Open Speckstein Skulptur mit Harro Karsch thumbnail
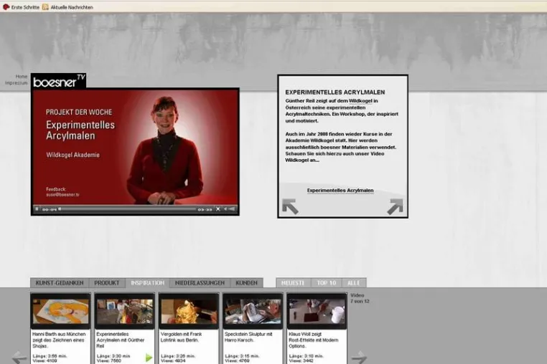Image resolution: width=547 pixels, height=364 pixels. (253, 312)
